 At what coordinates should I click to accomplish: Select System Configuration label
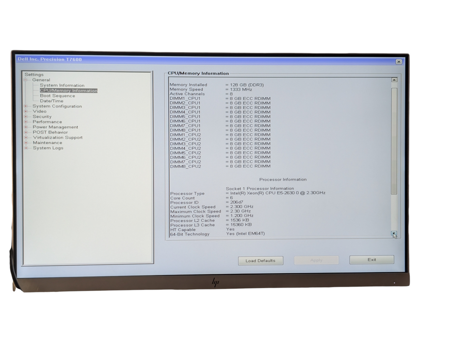point(57,106)
